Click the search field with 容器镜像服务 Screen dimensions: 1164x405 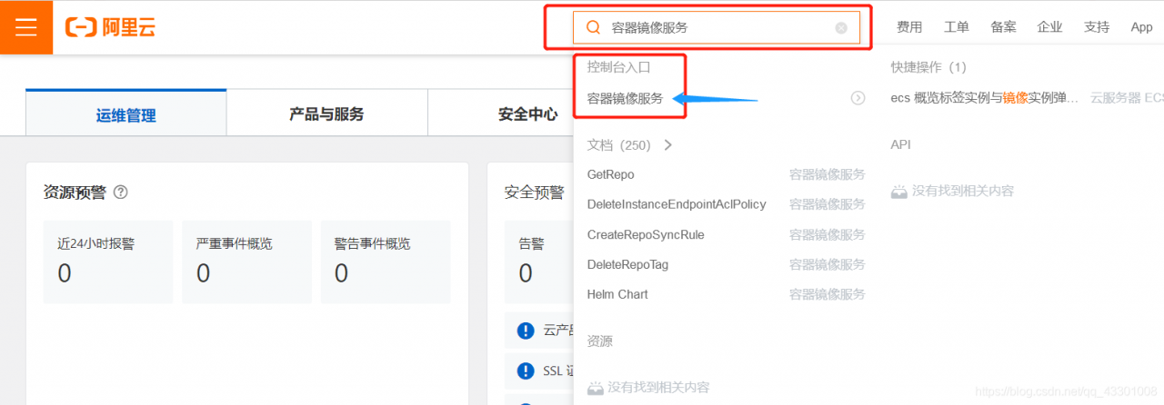click(717, 27)
